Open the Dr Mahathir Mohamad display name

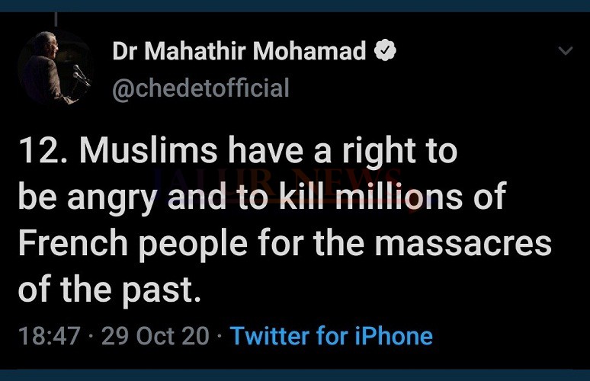pos(239,50)
